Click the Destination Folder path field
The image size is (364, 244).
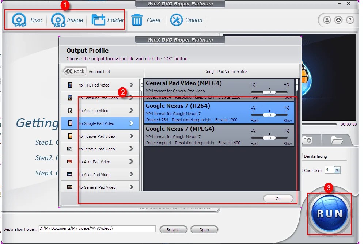coord(97,228)
